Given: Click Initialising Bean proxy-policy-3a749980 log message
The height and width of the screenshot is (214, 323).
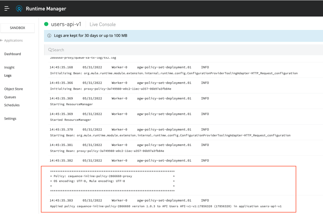Looking at the screenshot, I should point(111,89).
